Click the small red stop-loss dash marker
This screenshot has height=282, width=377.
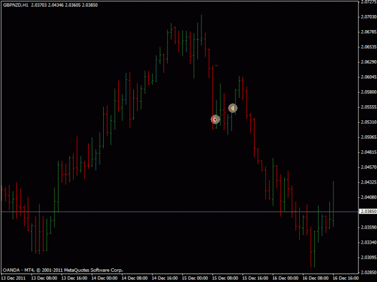coord(217,66)
